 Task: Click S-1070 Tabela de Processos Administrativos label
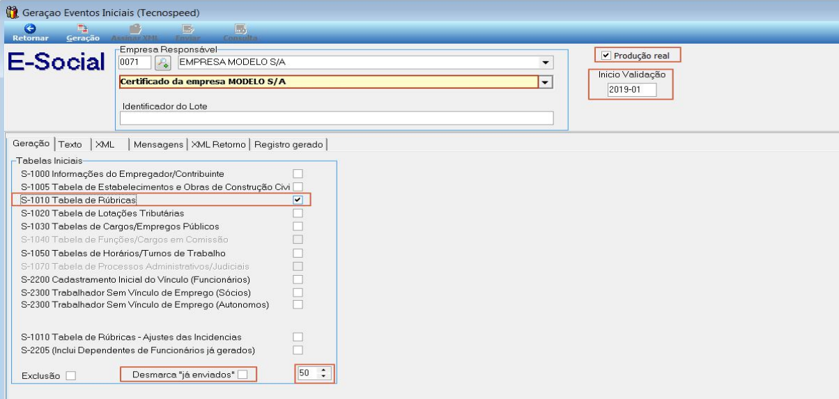pyautogui.click(x=135, y=266)
